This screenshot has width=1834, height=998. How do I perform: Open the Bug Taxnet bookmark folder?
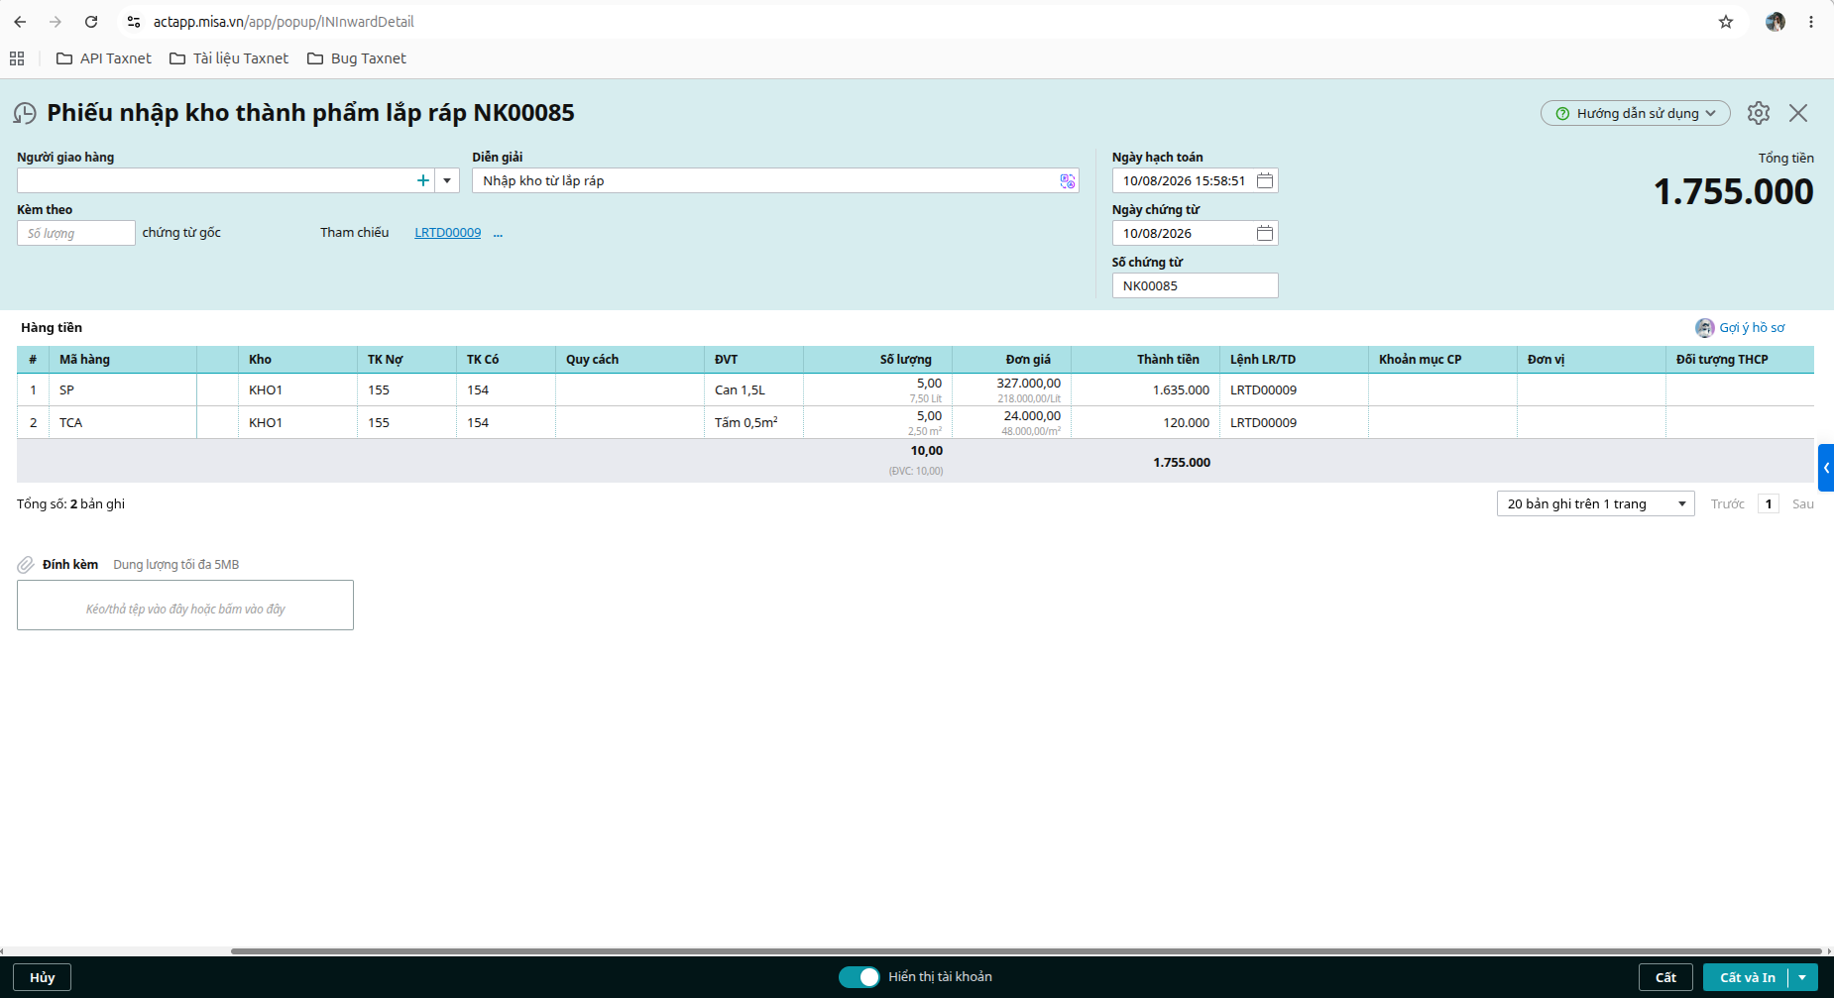click(357, 58)
